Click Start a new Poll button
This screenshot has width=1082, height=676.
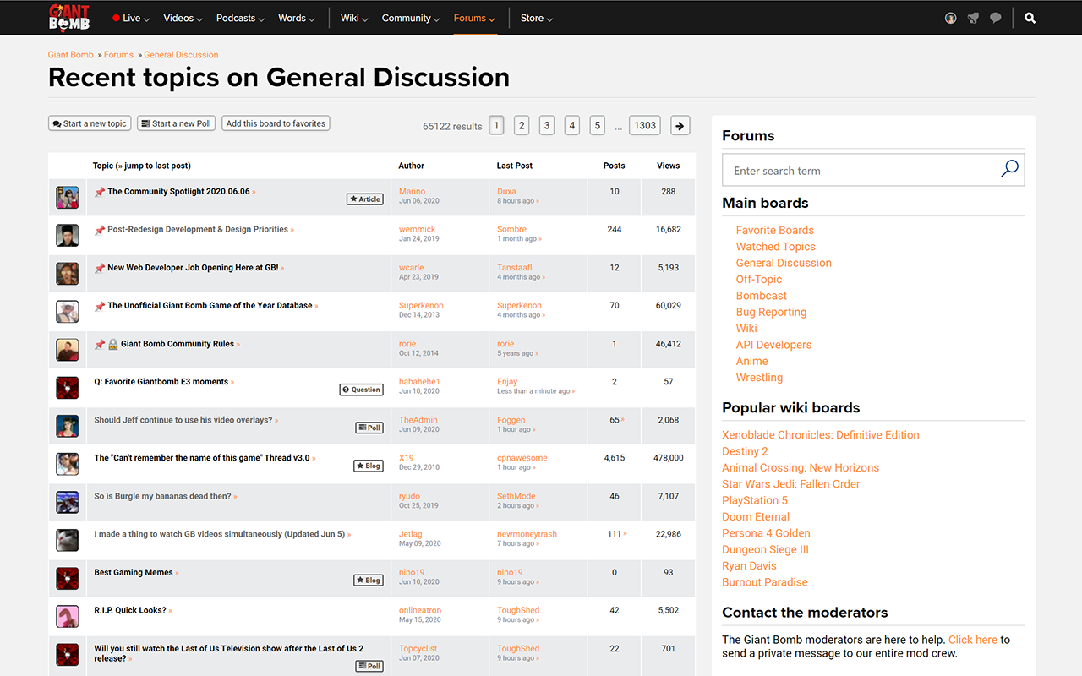[x=176, y=123]
